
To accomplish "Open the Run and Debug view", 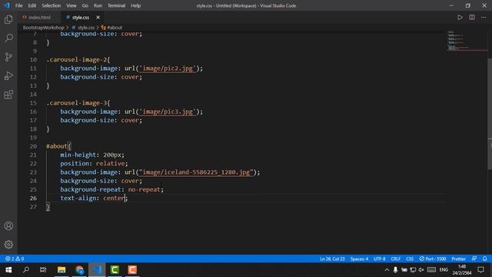I will (x=8, y=75).
